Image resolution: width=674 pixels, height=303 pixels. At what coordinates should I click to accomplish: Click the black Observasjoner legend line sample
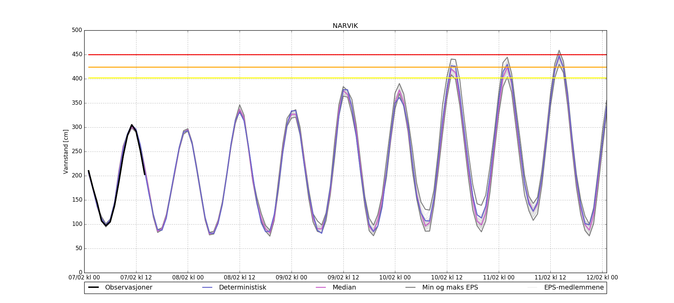(x=93, y=288)
